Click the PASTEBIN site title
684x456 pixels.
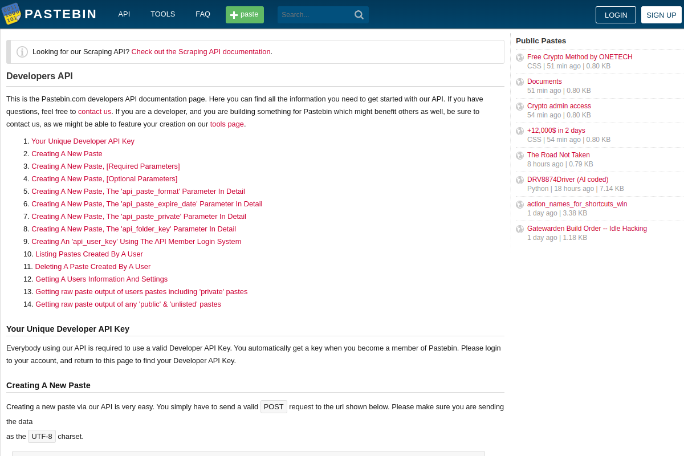pyautogui.click(x=60, y=14)
